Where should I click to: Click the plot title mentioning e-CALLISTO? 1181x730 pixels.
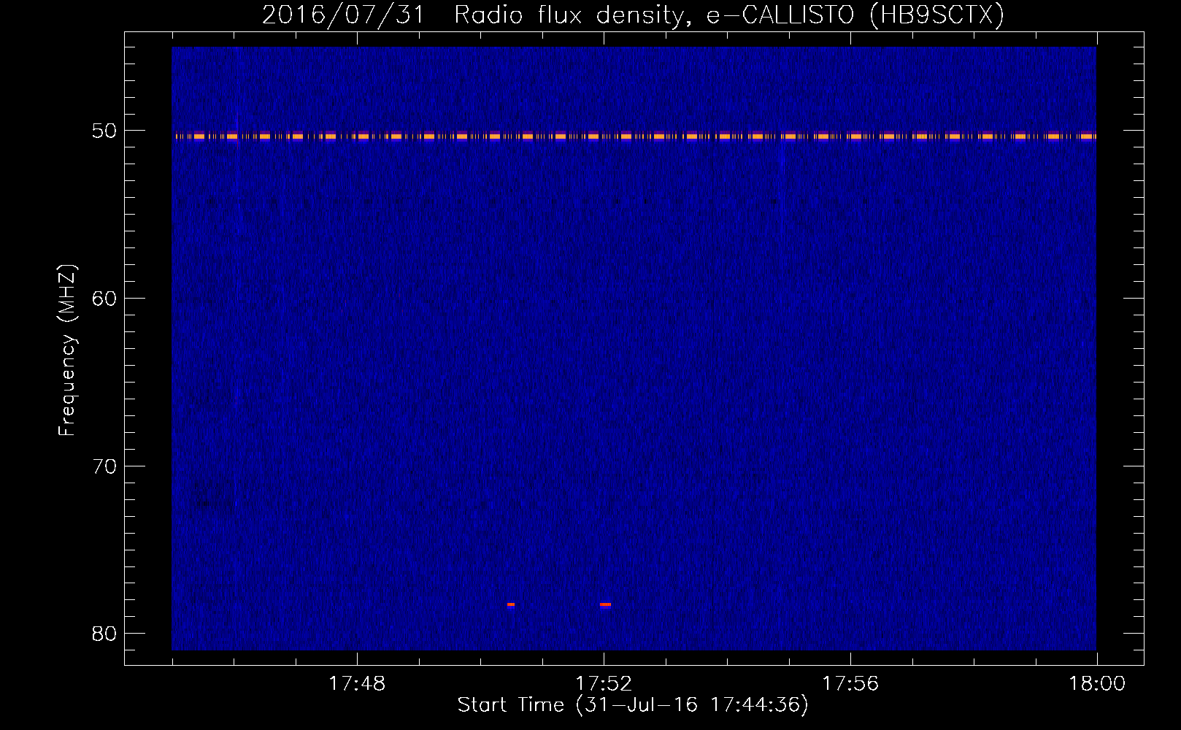[633, 15]
